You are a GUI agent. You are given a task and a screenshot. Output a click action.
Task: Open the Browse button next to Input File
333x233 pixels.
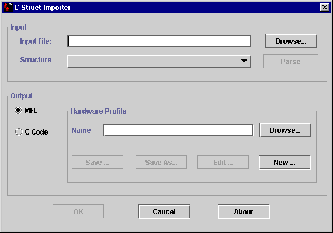[291, 41]
